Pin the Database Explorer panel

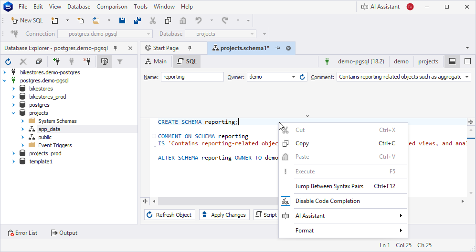point(116,48)
